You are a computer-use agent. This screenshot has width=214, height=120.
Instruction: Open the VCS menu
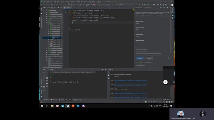(90, 2)
